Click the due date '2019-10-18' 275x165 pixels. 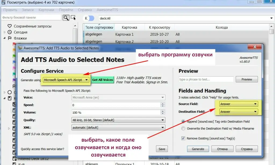159,164
